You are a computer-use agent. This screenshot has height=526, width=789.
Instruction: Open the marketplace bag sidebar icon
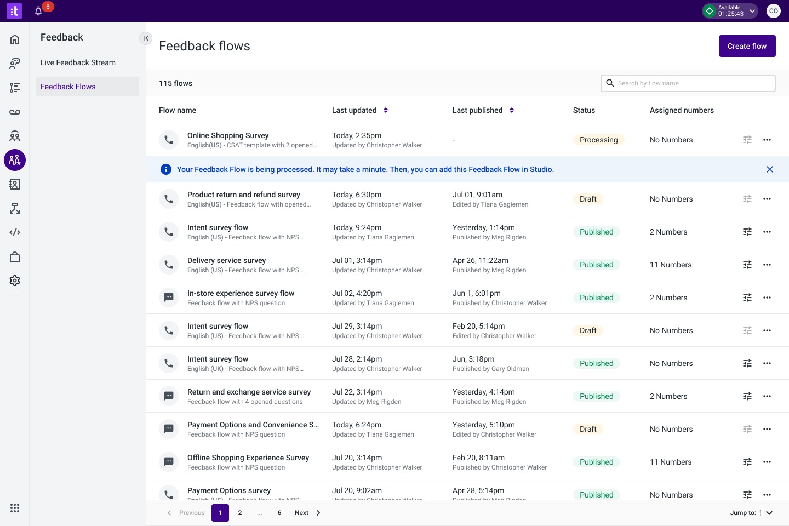pyautogui.click(x=15, y=256)
